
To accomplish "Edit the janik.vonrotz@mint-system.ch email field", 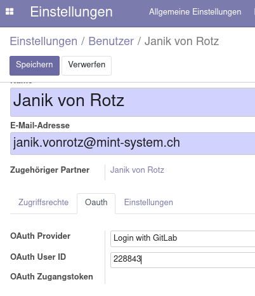I will (133, 144).
